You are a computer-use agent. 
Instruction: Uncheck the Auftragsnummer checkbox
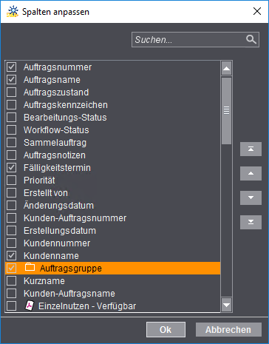coord(12,67)
